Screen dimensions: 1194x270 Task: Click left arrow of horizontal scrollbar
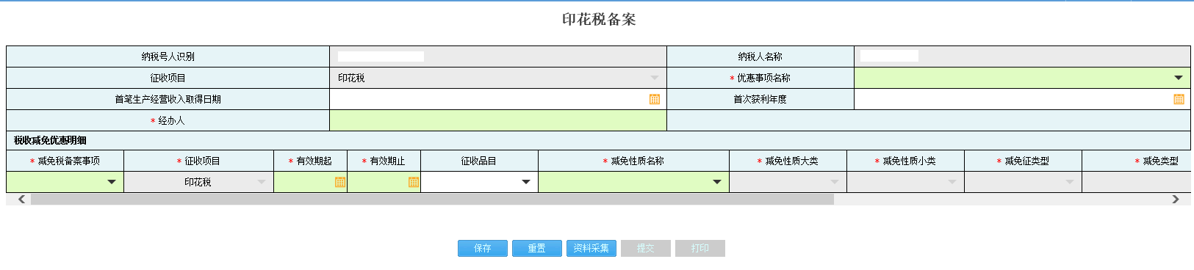21,199
